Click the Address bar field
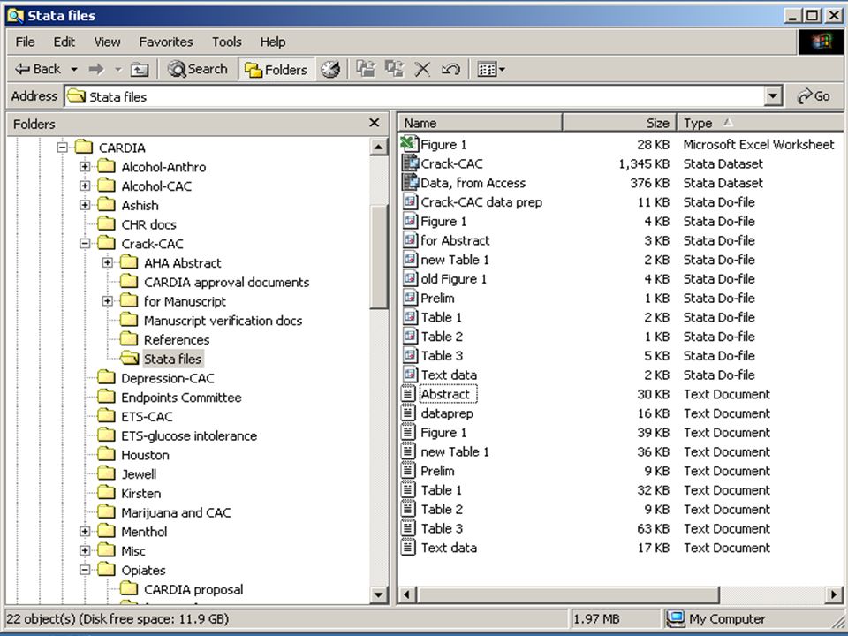The height and width of the screenshot is (636, 848). click(415, 97)
